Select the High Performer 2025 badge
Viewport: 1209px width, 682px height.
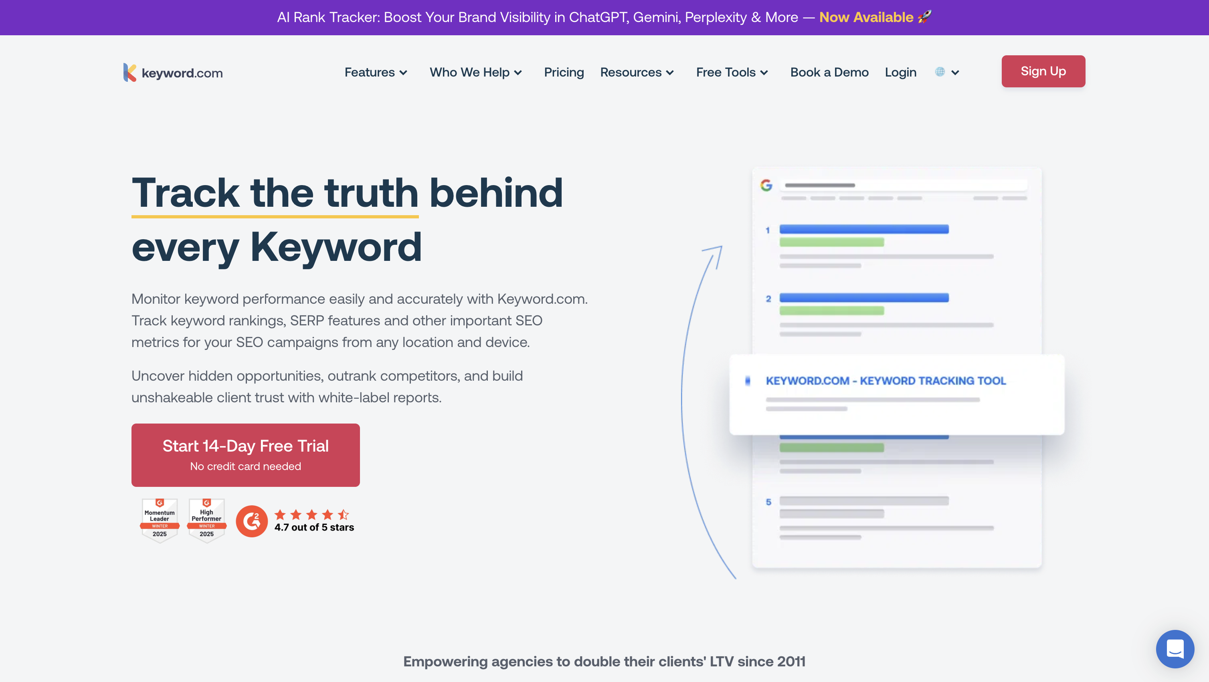point(206,520)
